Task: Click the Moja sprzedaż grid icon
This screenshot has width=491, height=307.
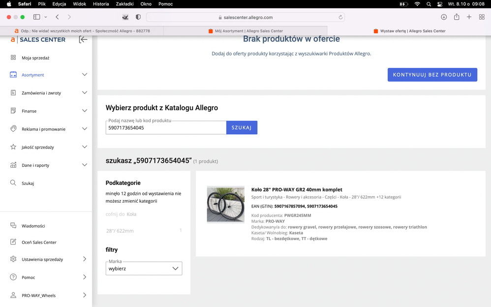Action: [x=13, y=58]
